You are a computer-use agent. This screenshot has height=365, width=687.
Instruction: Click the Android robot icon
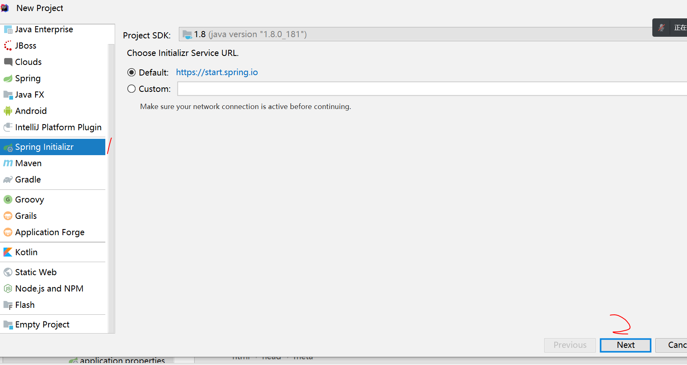coord(8,111)
